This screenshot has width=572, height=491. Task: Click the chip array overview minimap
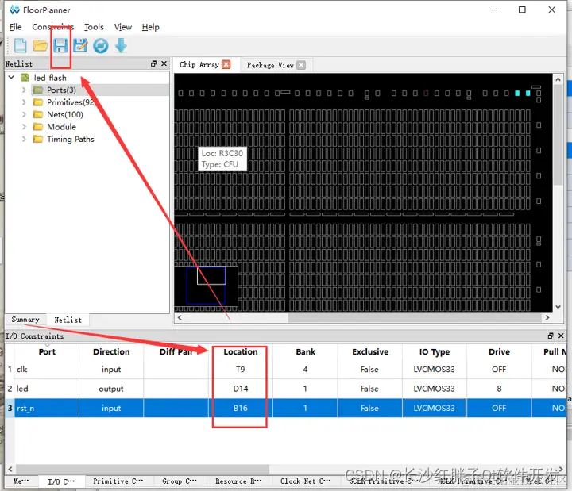click(206, 286)
